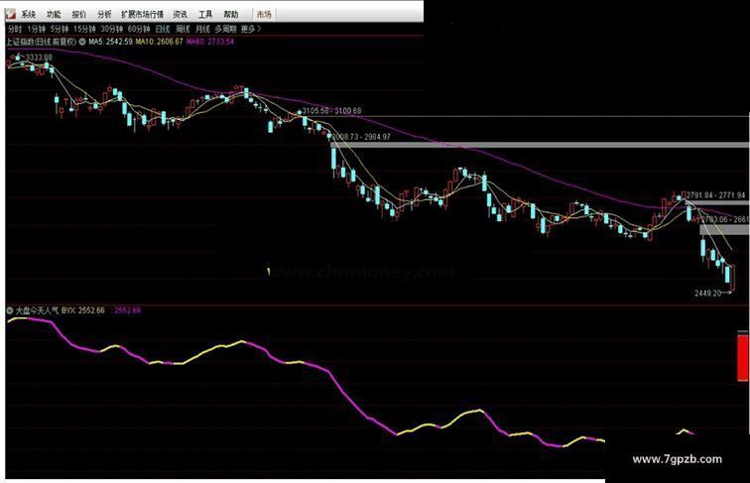The image size is (750, 483).
Task: Click the 3008.73 - 2984.97 gap label
Action: click(361, 137)
